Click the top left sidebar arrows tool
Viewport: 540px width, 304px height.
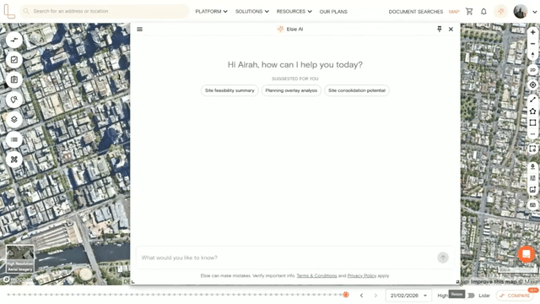(14, 40)
